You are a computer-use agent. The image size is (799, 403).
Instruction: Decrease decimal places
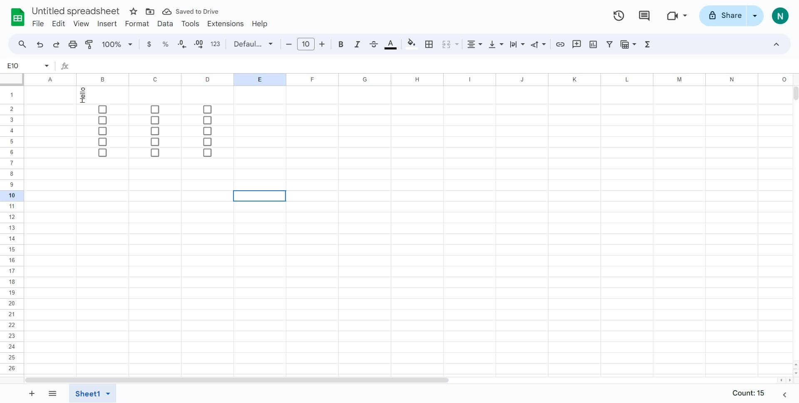click(x=182, y=44)
